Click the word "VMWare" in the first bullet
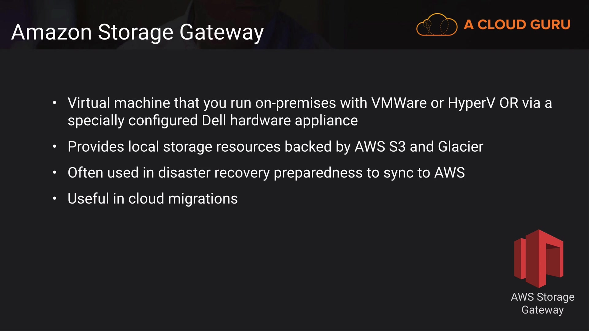The height and width of the screenshot is (331, 589). 399,103
